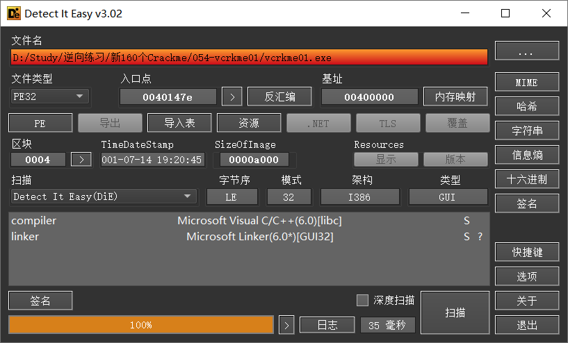Open the 资源 resources button
The width and height of the screenshot is (568, 343).
pos(249,123)
